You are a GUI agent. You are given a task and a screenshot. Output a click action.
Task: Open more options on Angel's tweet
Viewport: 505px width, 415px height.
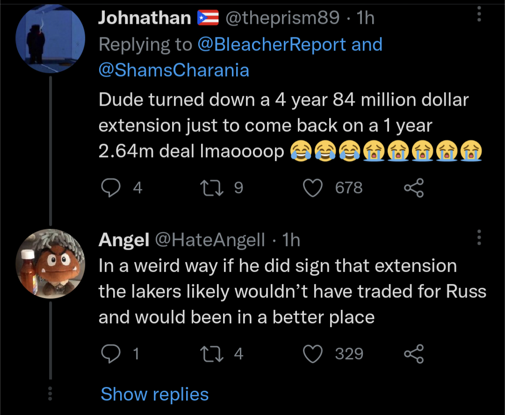(478, 238)
